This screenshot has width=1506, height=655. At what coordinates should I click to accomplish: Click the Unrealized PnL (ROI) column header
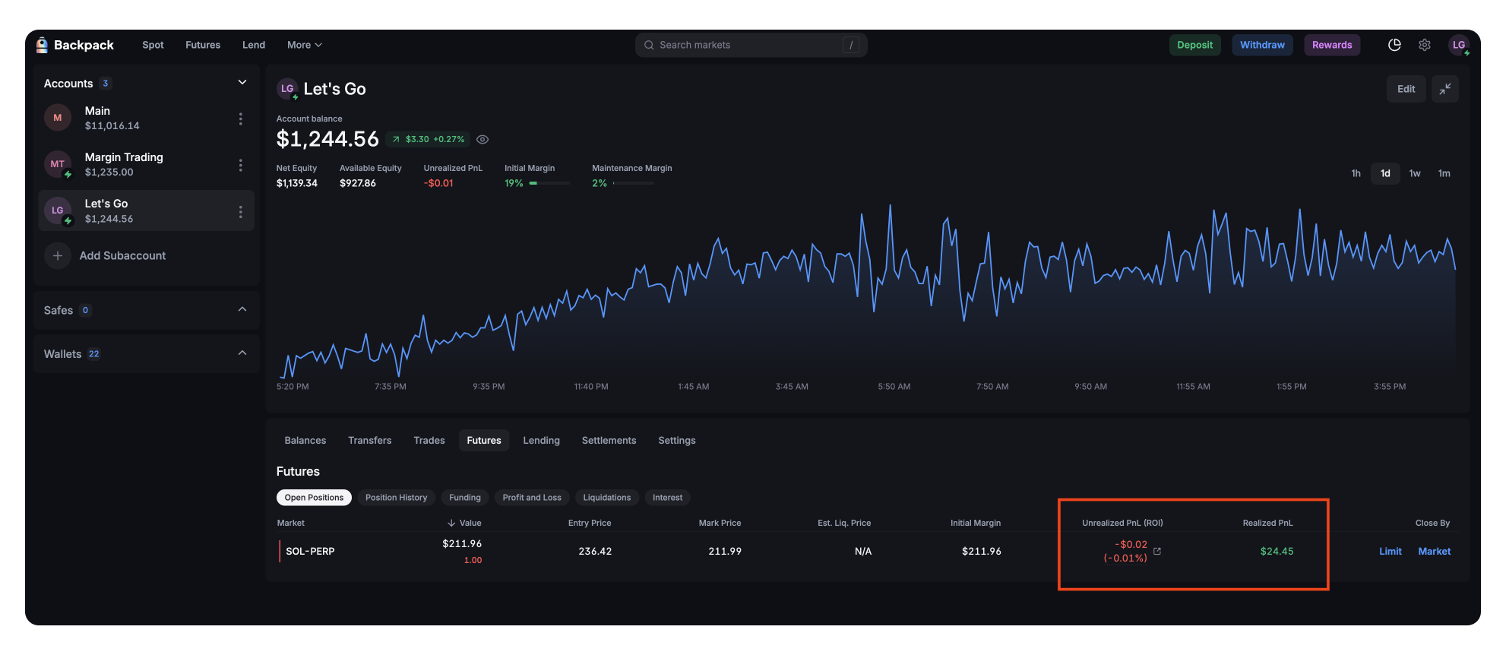[1122, 523]
